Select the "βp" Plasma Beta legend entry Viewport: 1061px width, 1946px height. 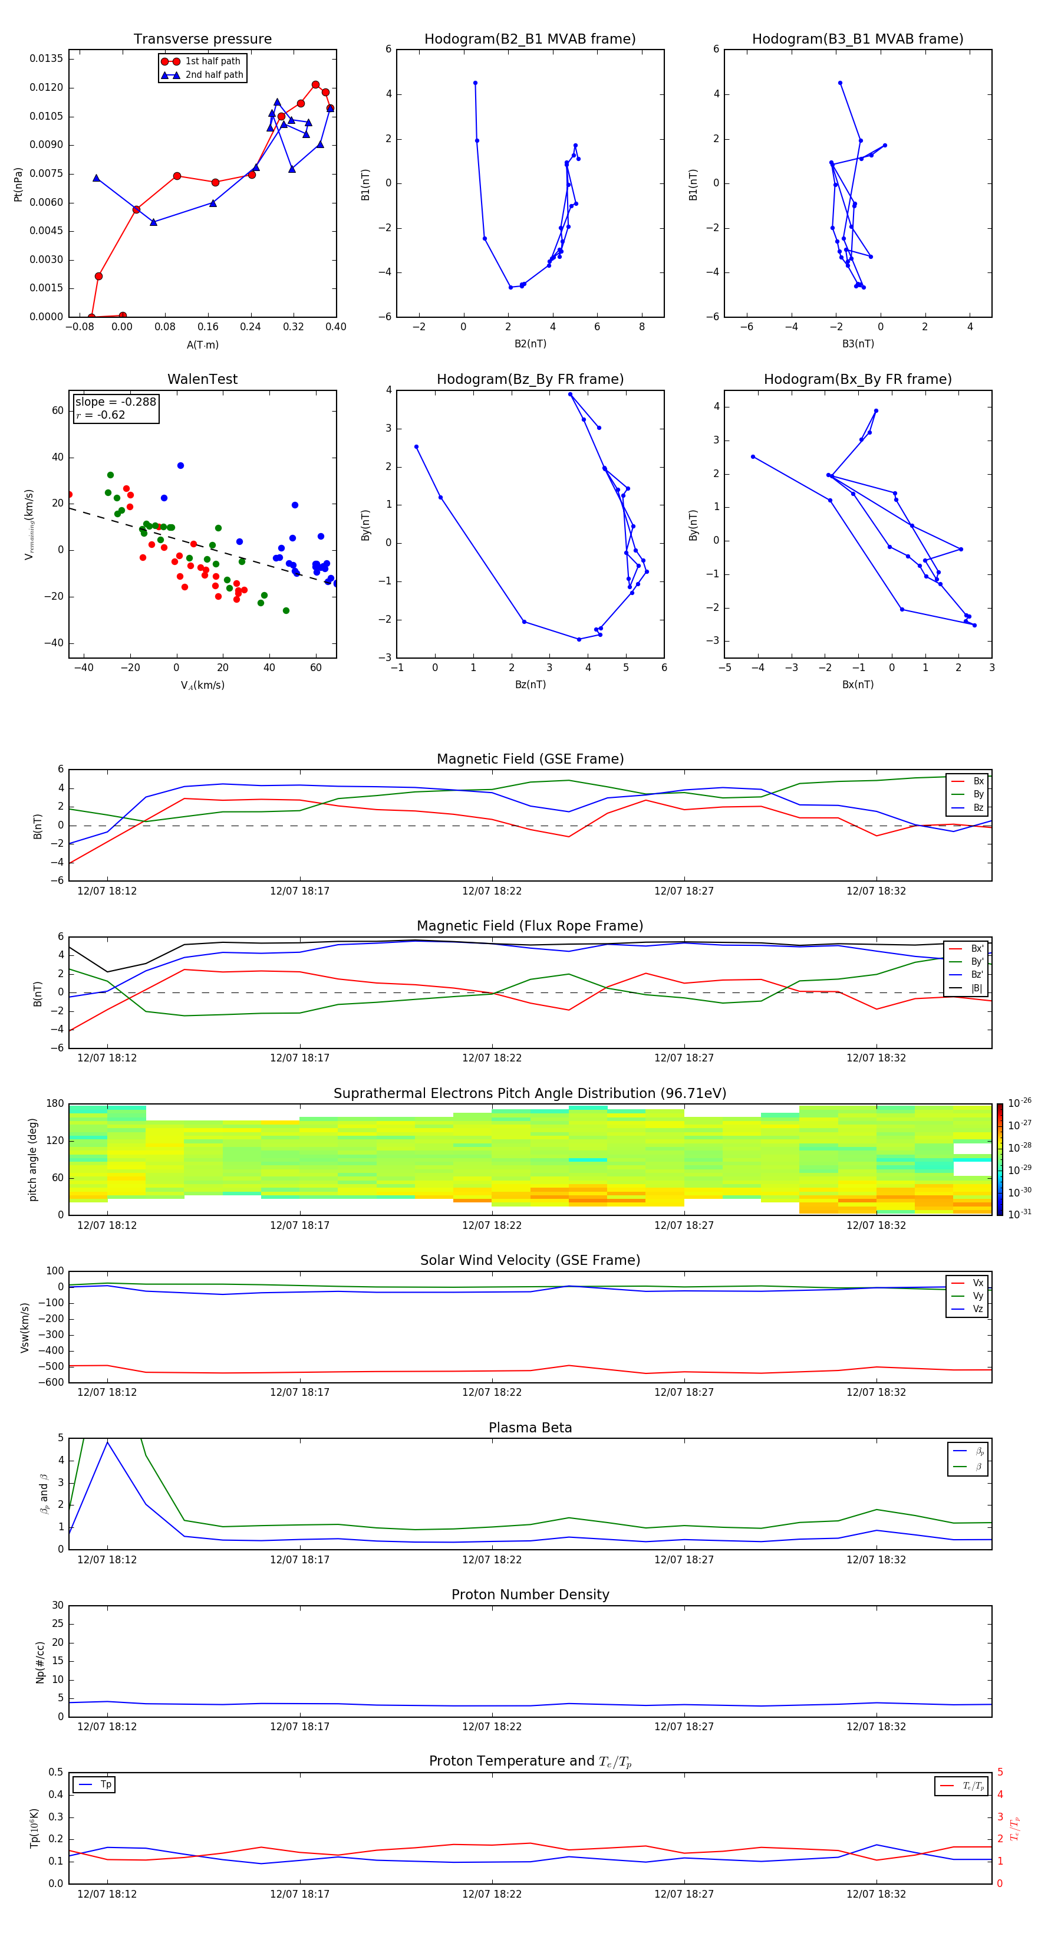point(969,1451)
